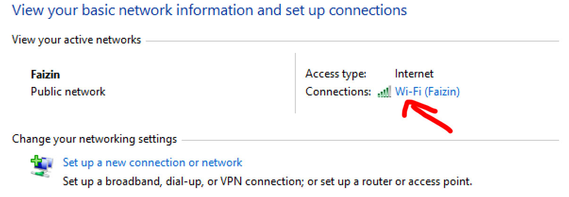Viewport: 569px width, 197px height.
Task: Open the Wi-Fi (Faizin) connection link
Action: click(x=427, y=92)
